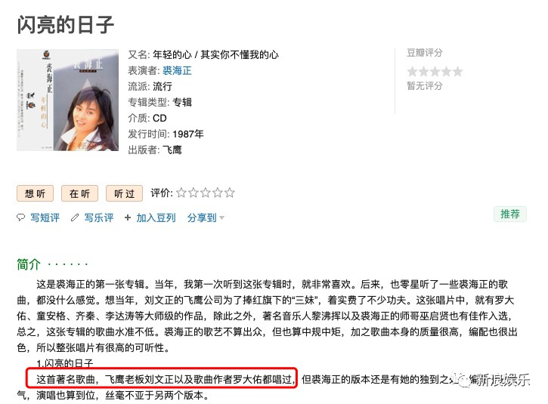This screenshot has height=404, width=548.
Task: Give a five-star rating
Action: tap(230, 193)
